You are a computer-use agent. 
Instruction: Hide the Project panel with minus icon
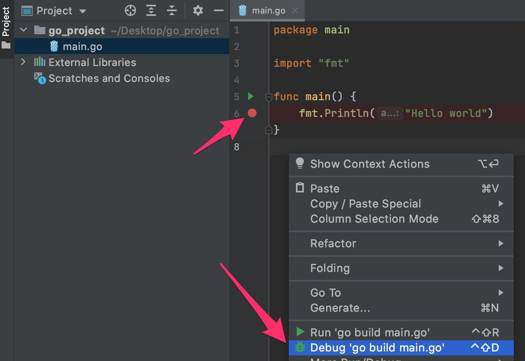point(219,10)
